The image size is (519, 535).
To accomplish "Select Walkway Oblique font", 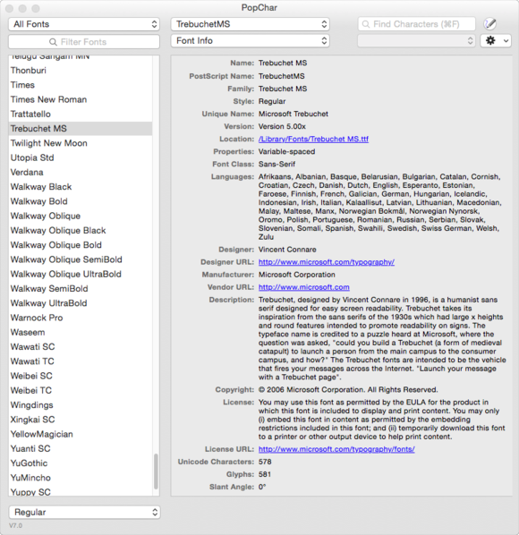I will [81, 216].
